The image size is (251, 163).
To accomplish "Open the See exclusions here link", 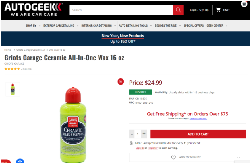I will pyautogui.click(x=198, y=119).
